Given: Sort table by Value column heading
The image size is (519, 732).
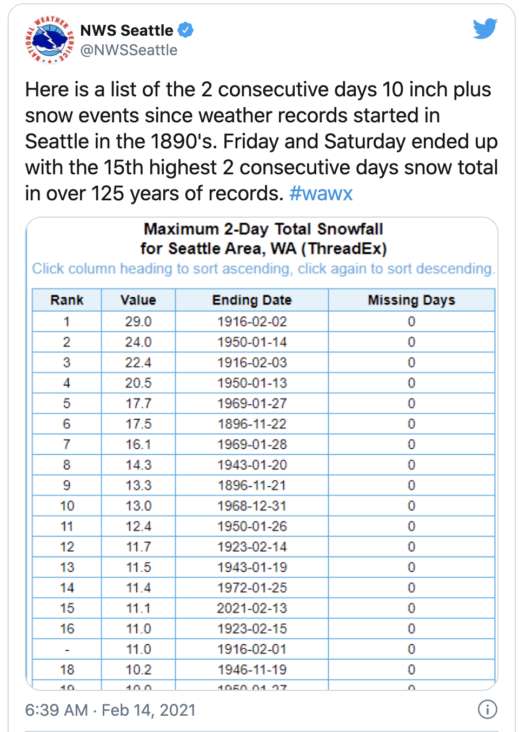Looking at the screenshot, I should coord(138,300).
